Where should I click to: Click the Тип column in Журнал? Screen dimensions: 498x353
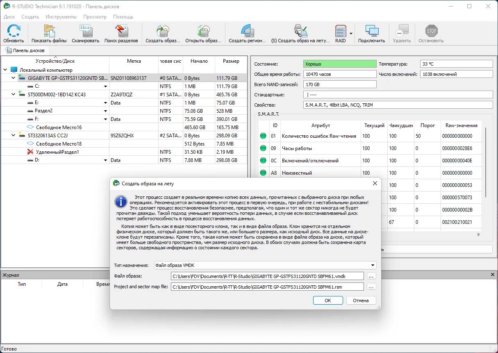pyautogui.click(x=22, y=284)
